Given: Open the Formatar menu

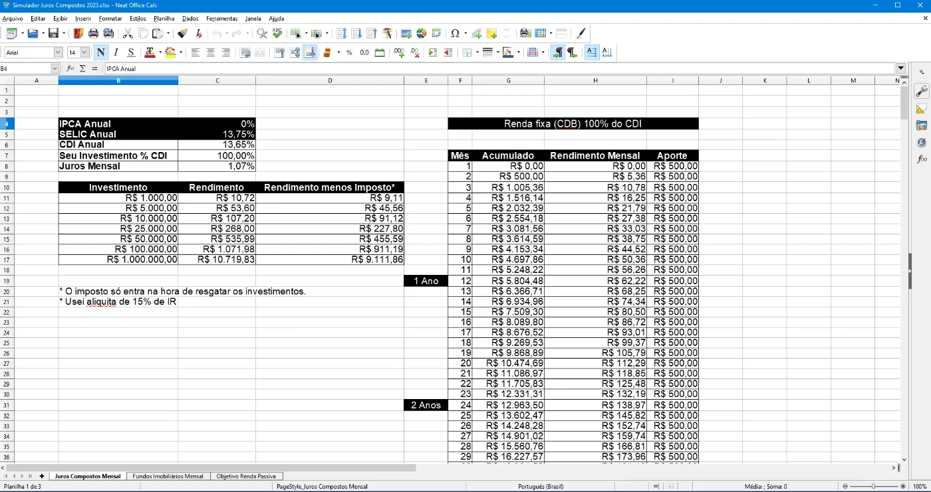Looking at the screenshot, I should tap(110, 19).
